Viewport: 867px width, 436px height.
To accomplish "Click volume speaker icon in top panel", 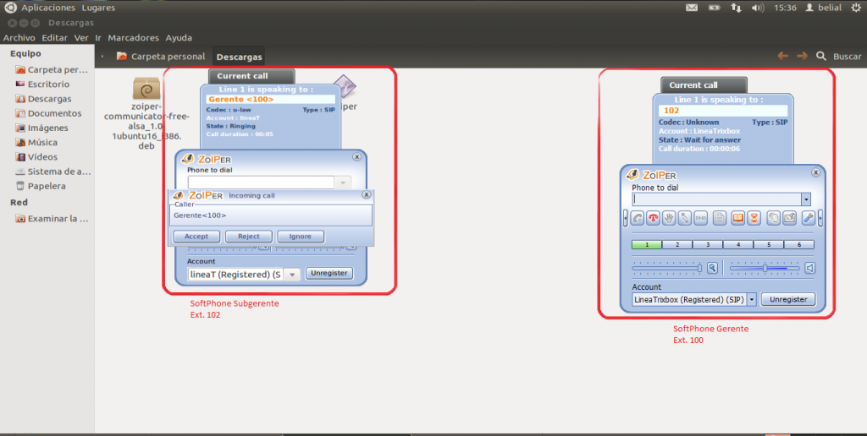I will [x=758, y=8].
